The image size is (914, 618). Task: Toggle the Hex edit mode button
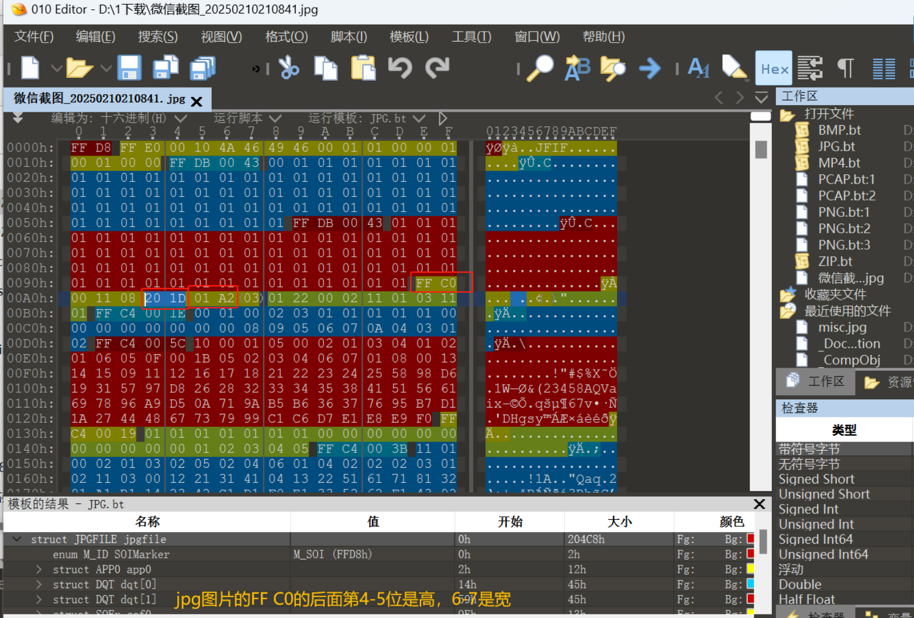click(x=774, y=69)
